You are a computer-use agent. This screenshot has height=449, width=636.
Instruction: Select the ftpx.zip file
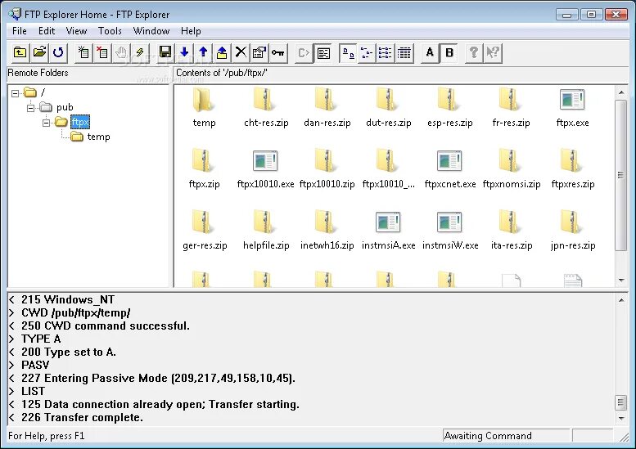(204, 169)
